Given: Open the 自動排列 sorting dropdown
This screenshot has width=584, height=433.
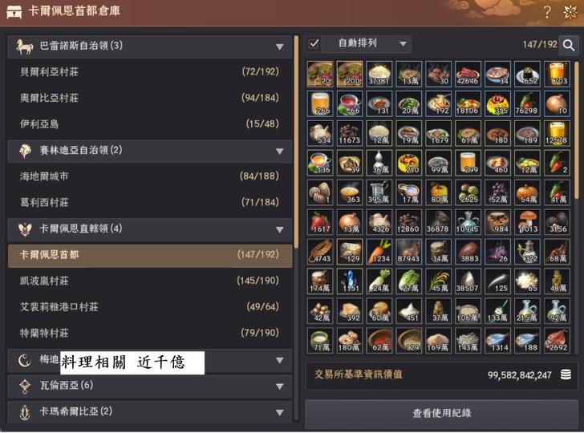Looking at the screenshot, I should point(366,44).
